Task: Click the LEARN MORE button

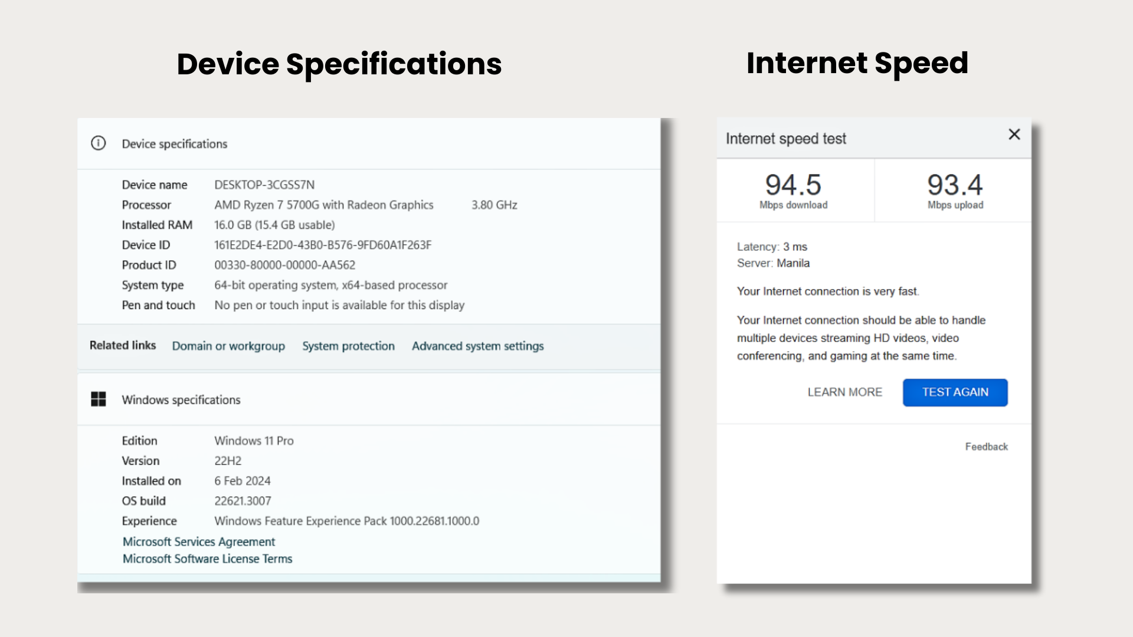Action: point(844,392)
